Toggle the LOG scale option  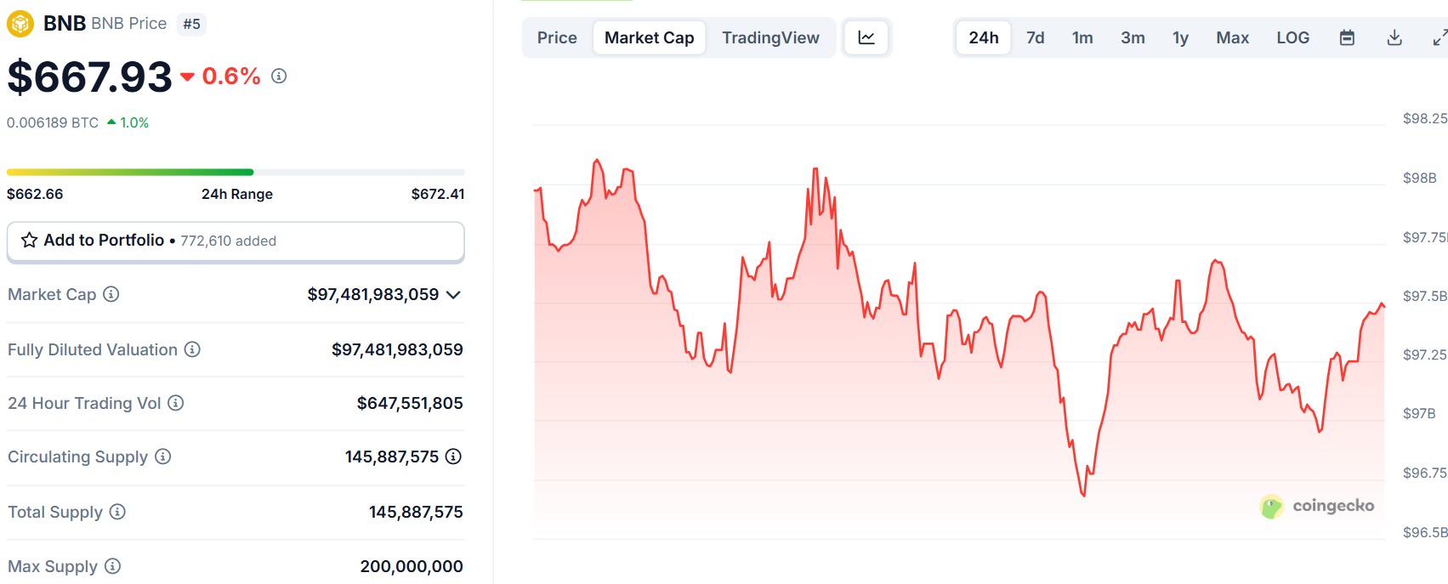pyautogui.click(x=1292, y=37)
